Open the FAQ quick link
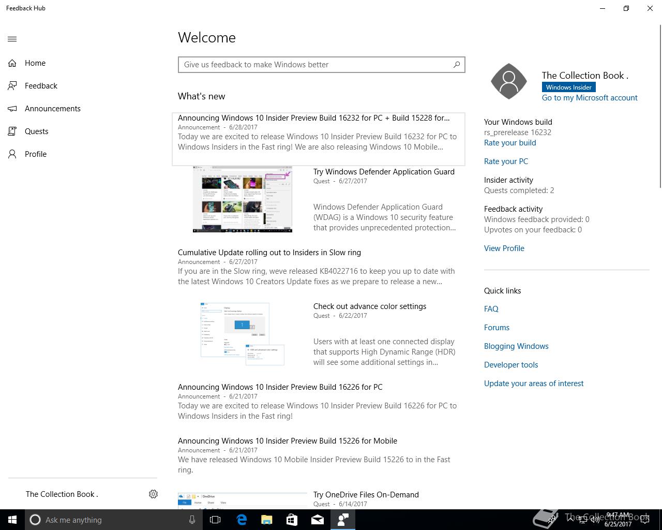This screenshot has width=662, height=530. (491, 309)
